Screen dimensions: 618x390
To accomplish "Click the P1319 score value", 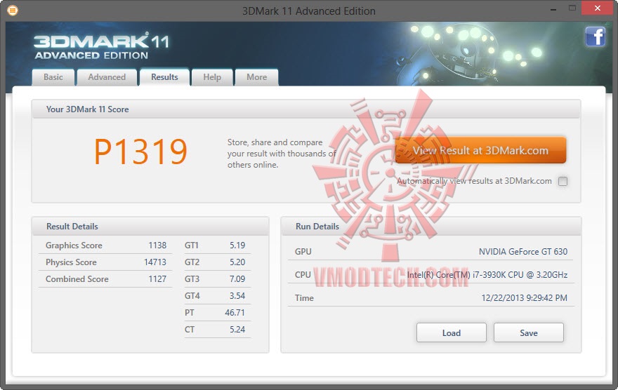I will (x=140, y=152).
